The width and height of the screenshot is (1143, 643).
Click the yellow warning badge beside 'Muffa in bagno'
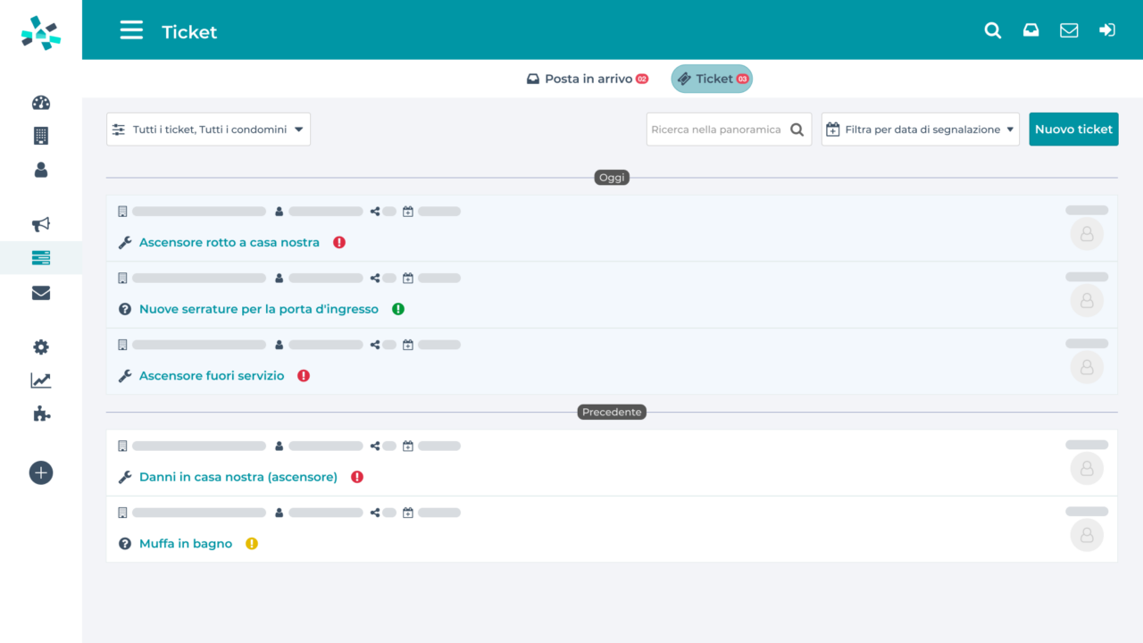(x=252, y=543)
